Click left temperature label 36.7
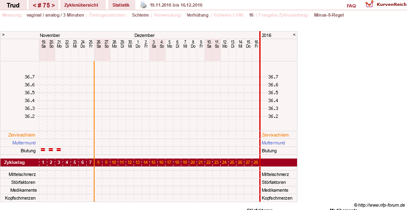Viewport: 407px width, 210px height. (x=29, y=77)
